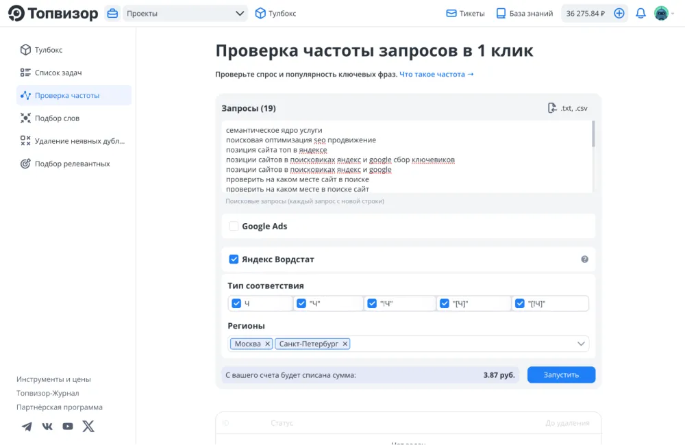685x445 pixels.
Task: Toggle the Ч match type checkbox
Action: tap(236, 303)
